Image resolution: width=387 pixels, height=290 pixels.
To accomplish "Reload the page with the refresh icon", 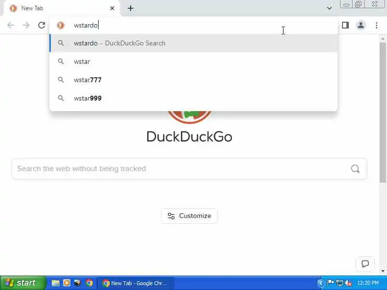I will 42,25.
